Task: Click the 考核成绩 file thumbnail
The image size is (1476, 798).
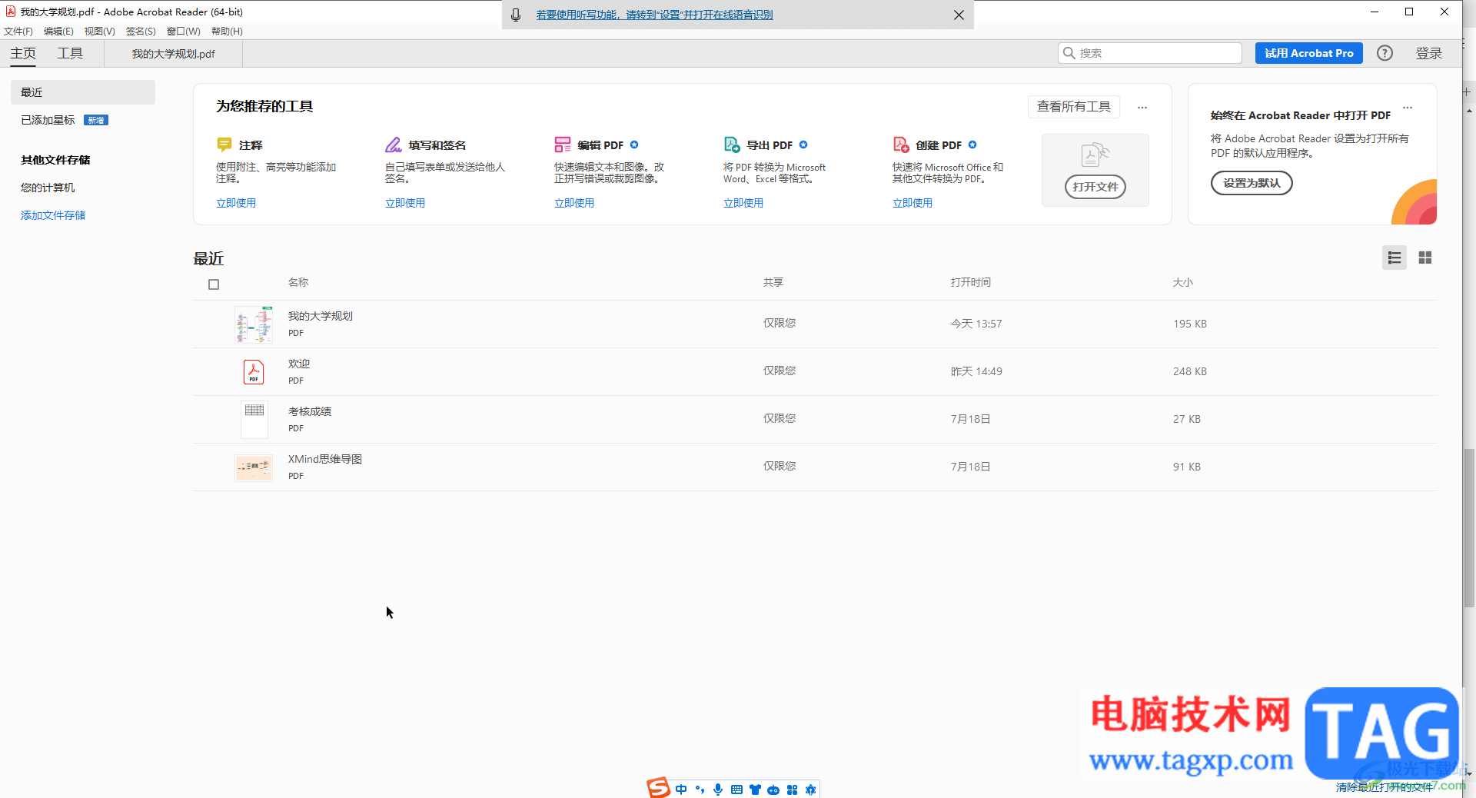Action: (254, 419)
